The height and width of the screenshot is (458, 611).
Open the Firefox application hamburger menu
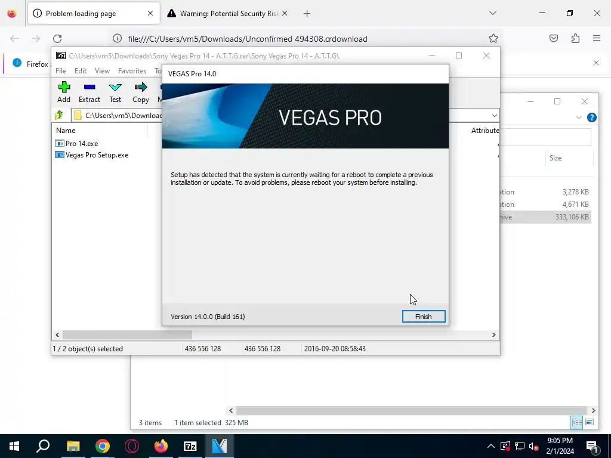tap(597, 38)
